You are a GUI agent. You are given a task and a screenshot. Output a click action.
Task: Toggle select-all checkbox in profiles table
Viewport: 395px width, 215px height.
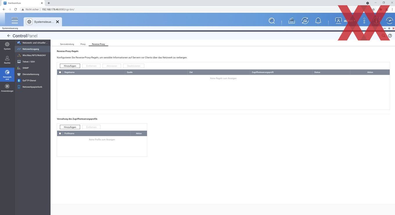(x=60, y=133)
